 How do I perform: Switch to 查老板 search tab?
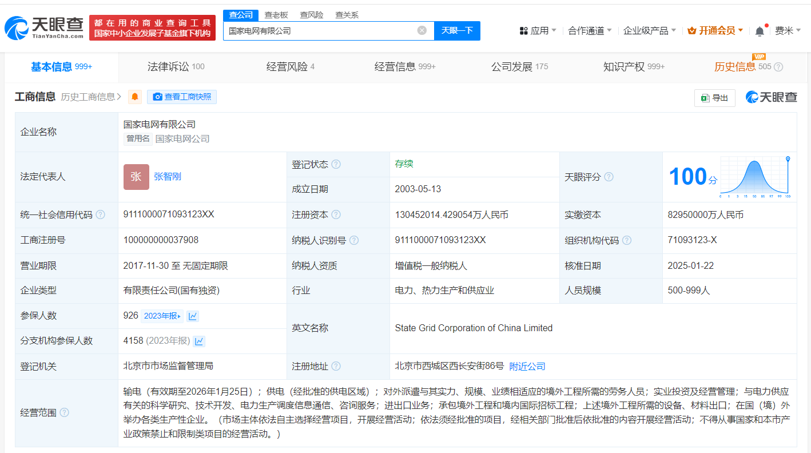[x=276, y=15]
